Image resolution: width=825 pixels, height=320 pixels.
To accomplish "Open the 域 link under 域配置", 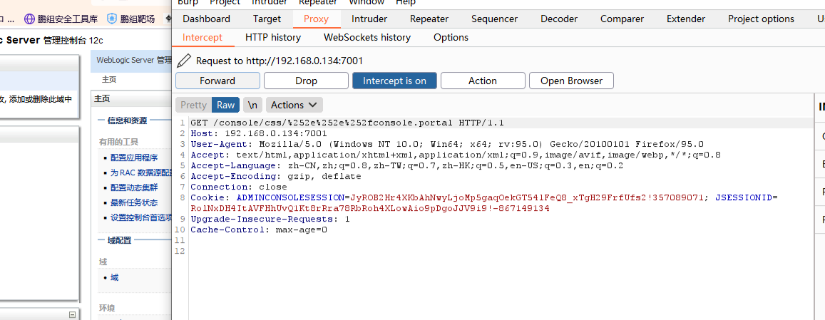I will (x=114, y=277).
